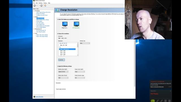Open the Desktop colour depth dropdown
181x102 pixels.
pos(63,72)
